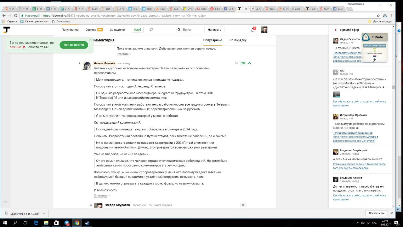The width and height of the screenshot is (403, 227).
Task: Click the page vertical scrollbar thumb
Action: tap(394, 87)
